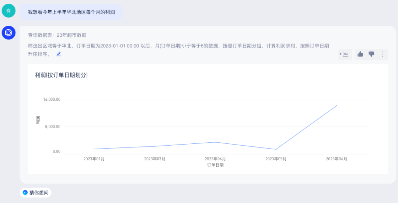Select the 2023年05月 data point on line
The image size is (398, 203).
[x=276, y=149]
